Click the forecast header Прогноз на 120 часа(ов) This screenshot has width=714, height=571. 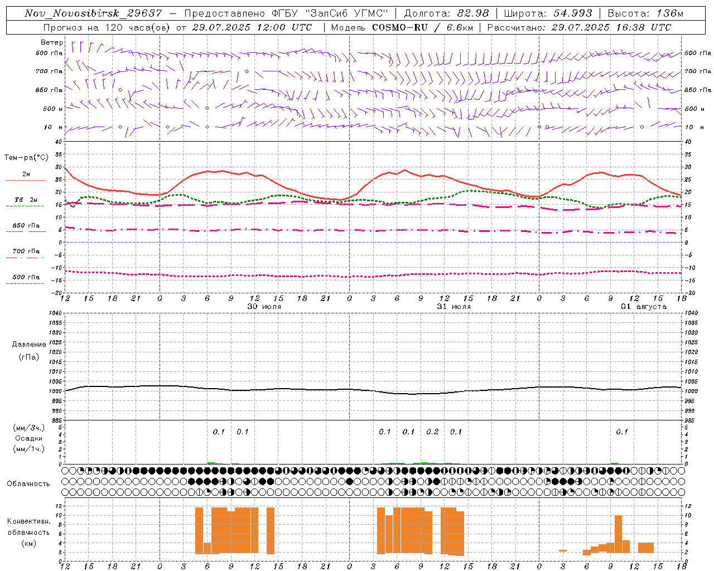108,27
